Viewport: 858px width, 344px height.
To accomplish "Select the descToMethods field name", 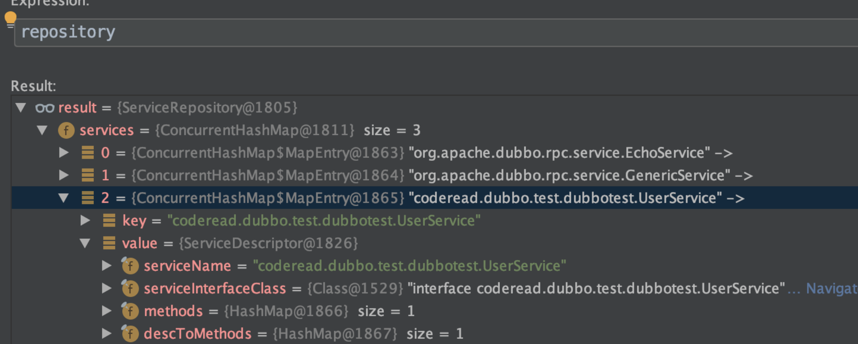I will 198,334.
